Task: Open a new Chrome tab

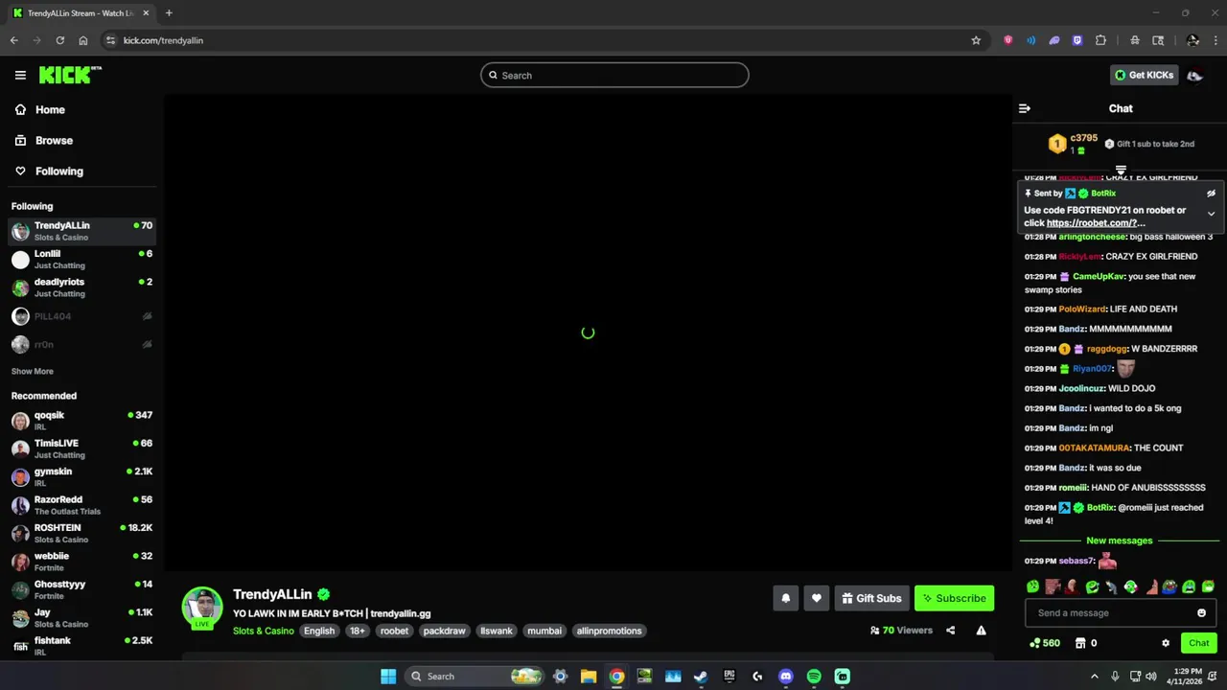Action: pos(169,13)
